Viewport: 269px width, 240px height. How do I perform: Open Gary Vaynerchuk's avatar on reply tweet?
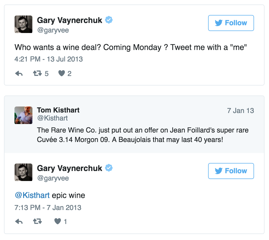click(x=23, y=172)
